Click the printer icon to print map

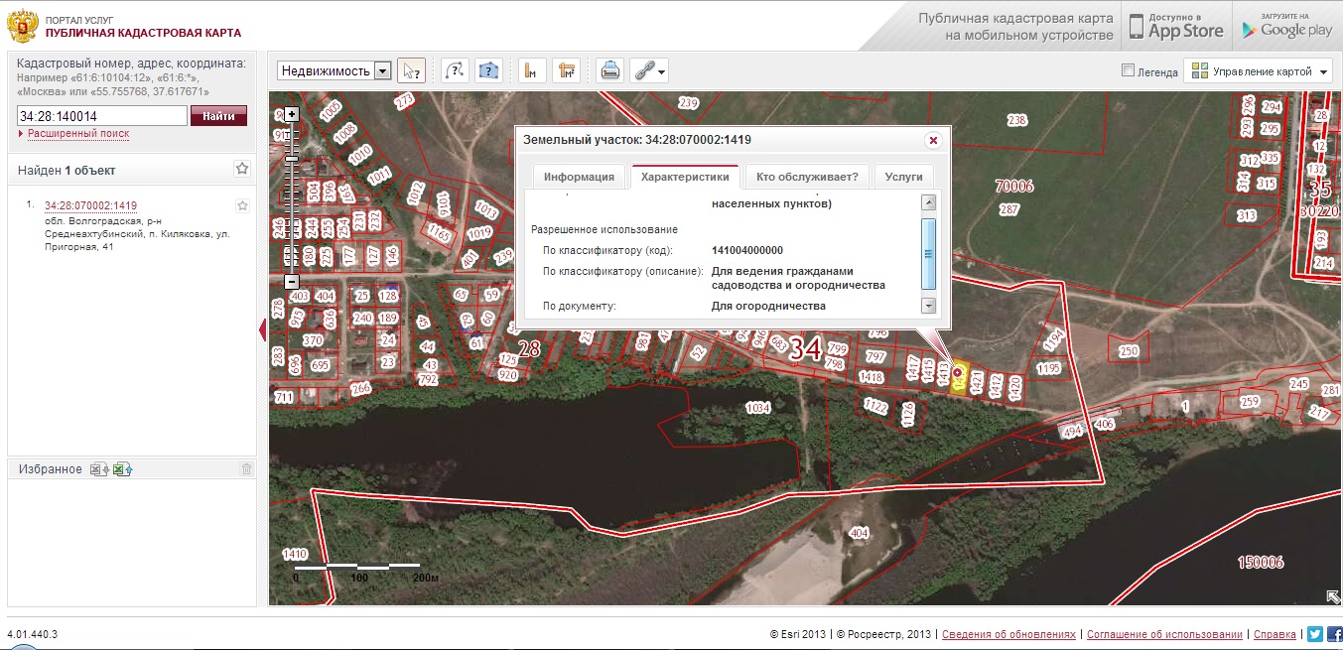tap(610, 70)
